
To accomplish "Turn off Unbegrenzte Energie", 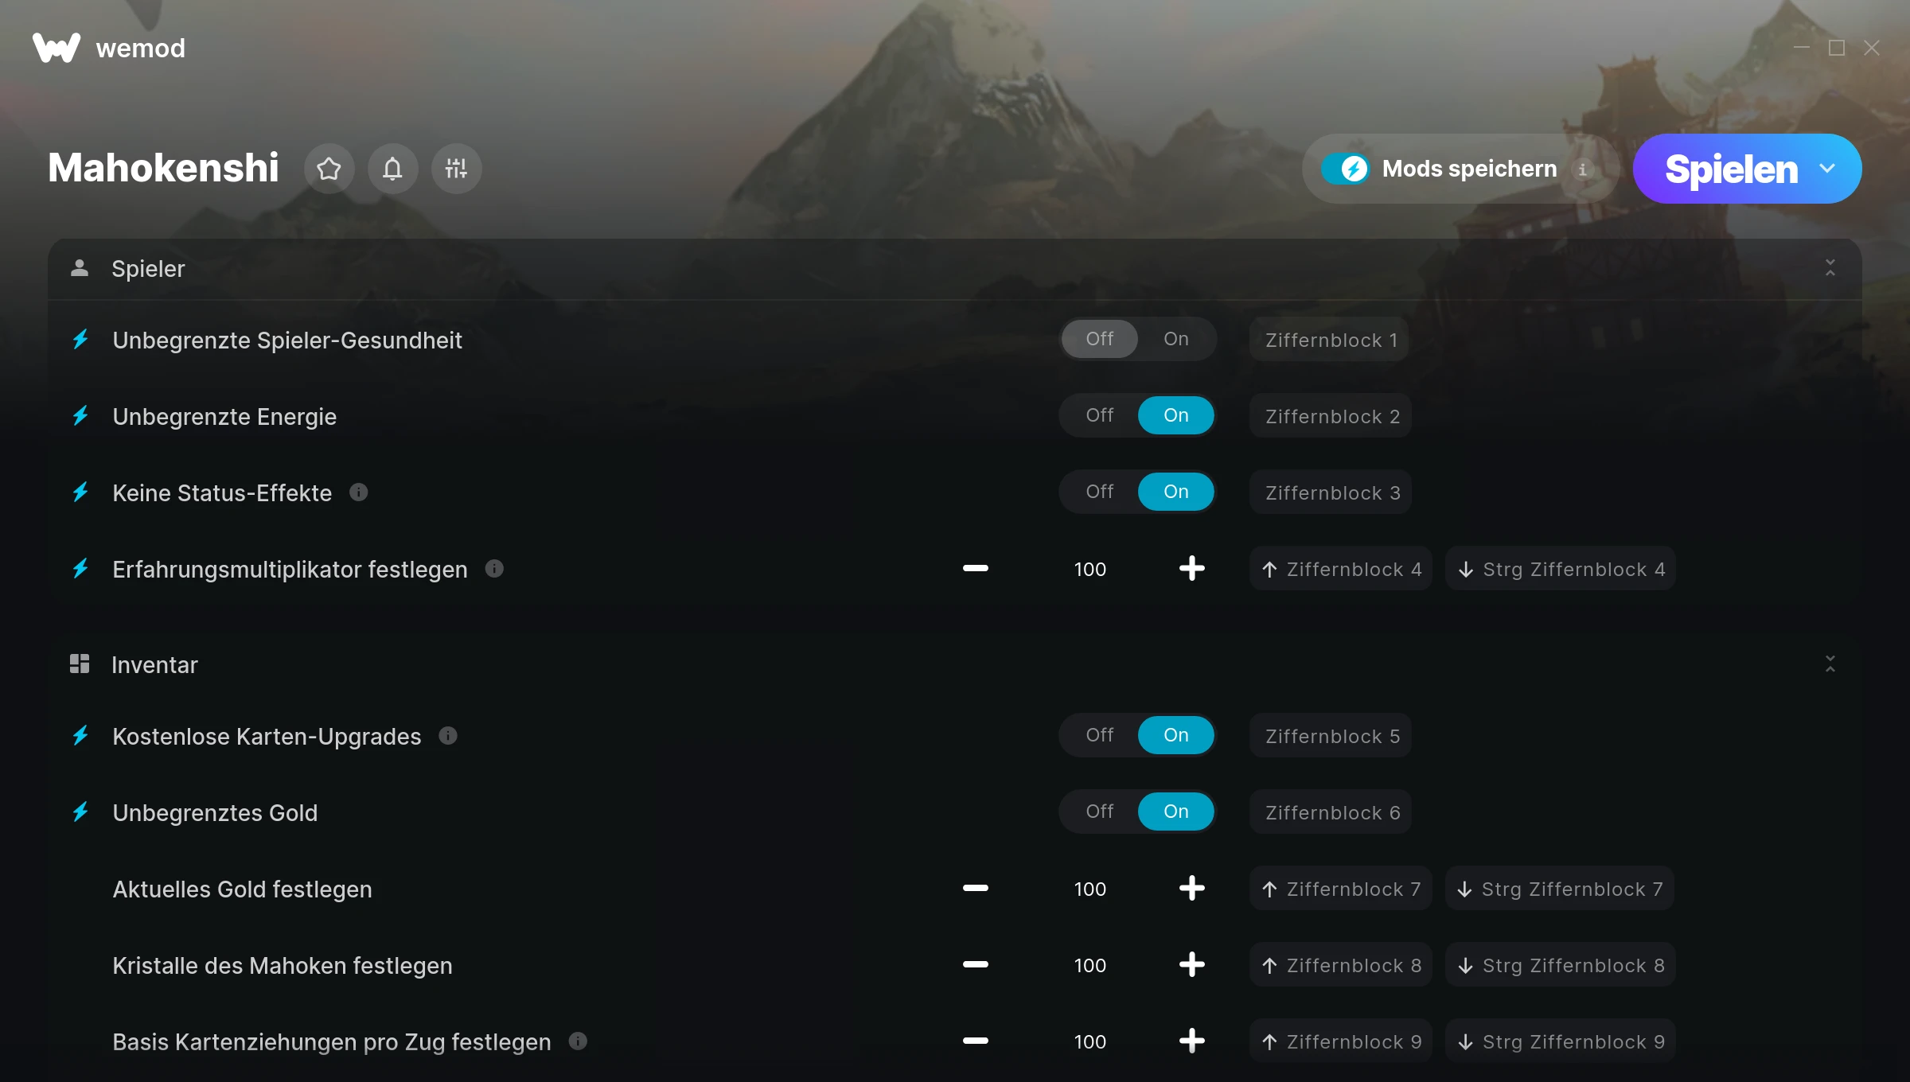I will click(1100, 415).
